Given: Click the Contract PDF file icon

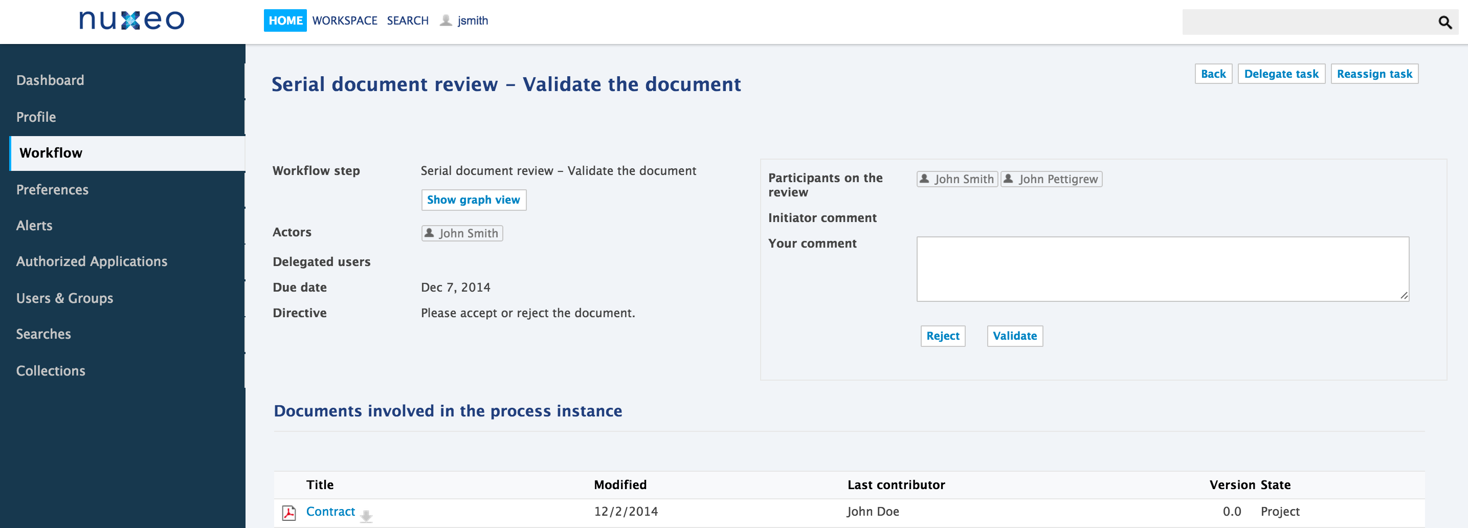Looking at the screenshot, I should (x=289, y=513).
